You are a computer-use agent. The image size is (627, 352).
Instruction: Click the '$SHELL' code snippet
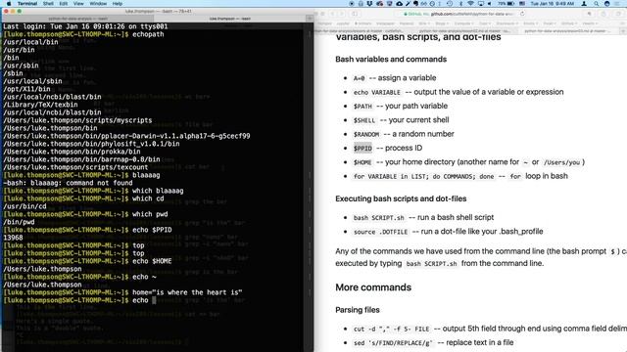(364, 120)
